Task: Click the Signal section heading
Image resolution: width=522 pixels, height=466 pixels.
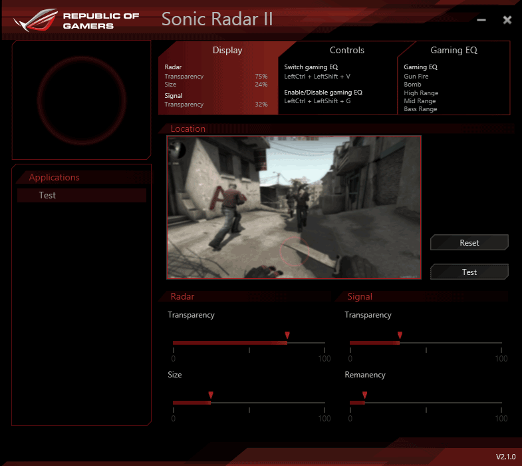Action: [360, 297]
